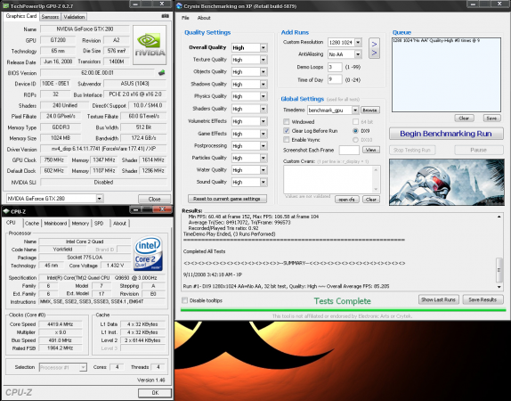Click Crysis Benchmarking title bar icon
The image size is (511, 401).
[x=179, y=5]
